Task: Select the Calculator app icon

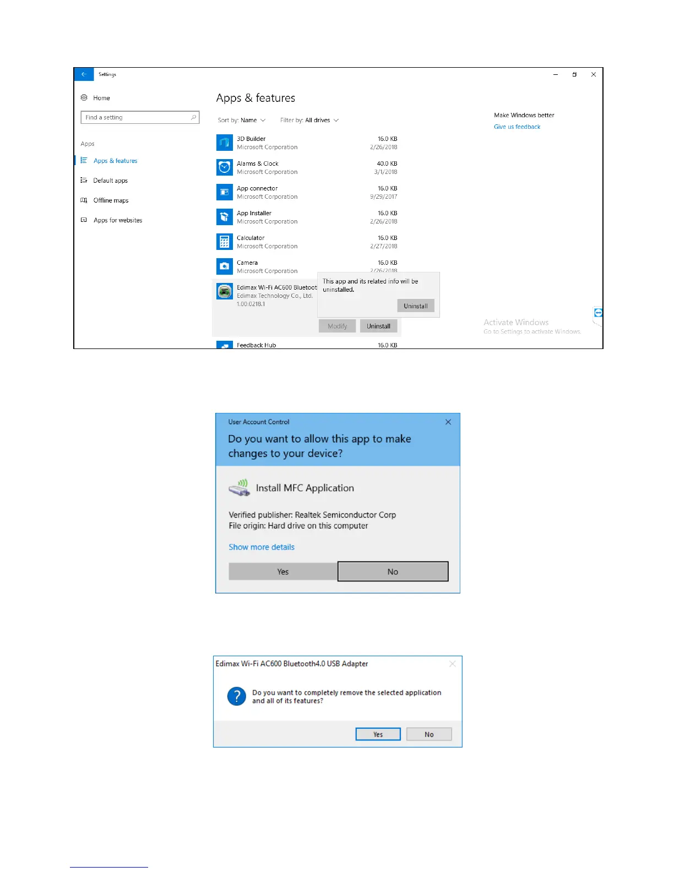Action: pyautogui.click(x=225, y=242)
